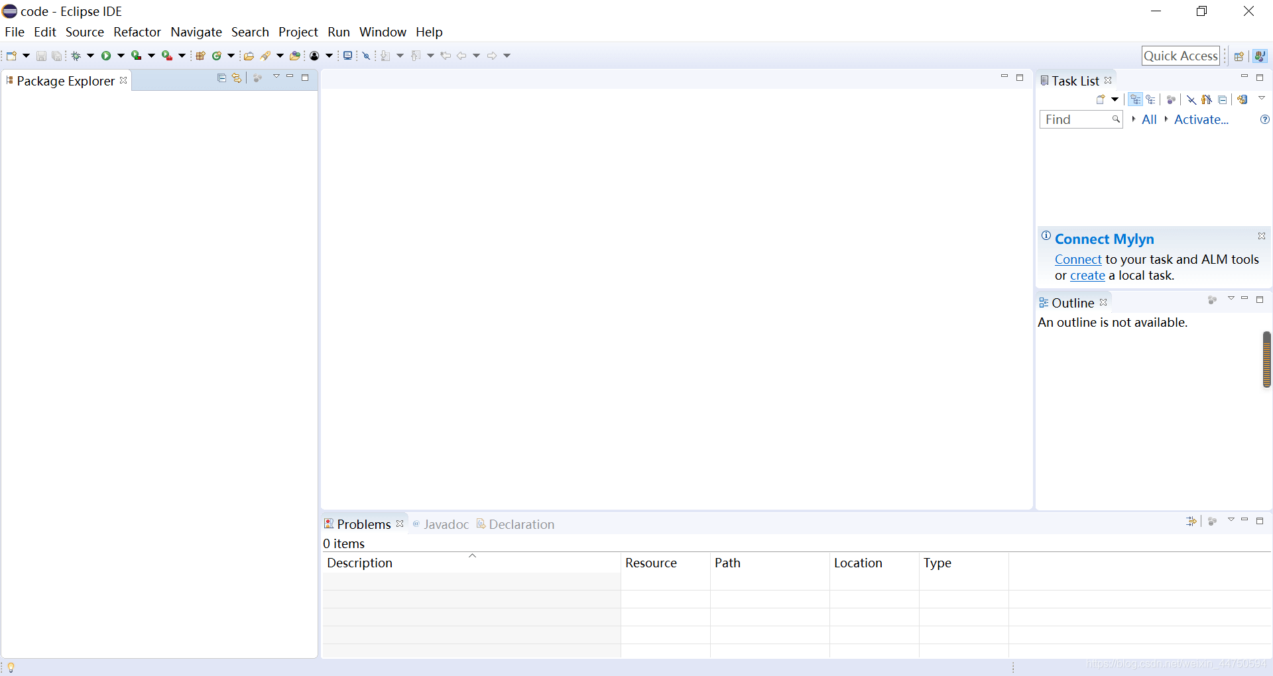The width and height of the screenshot is (1273, 676).
Task: Open the New Java Class dropdown arrow
Action: click(x=231, y=56)
